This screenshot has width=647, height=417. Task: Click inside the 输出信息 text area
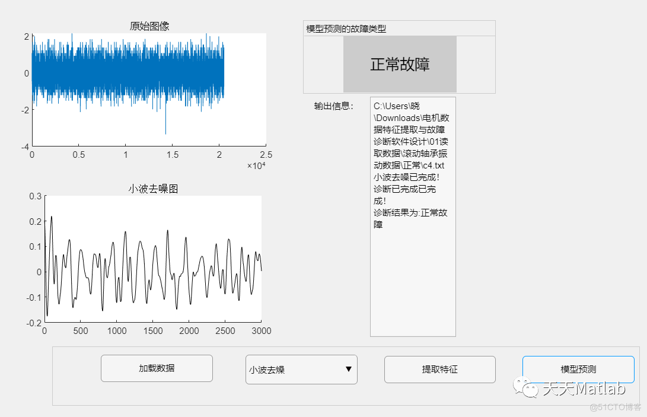click(x=413, y=217)
